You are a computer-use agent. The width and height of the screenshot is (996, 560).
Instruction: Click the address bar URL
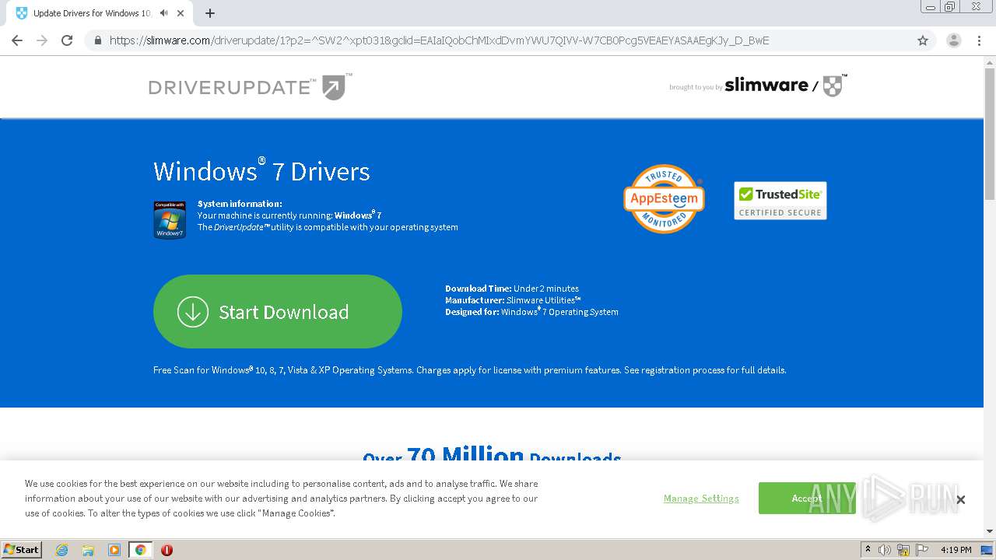point(439,40)
